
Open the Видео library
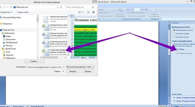[7, 36]
